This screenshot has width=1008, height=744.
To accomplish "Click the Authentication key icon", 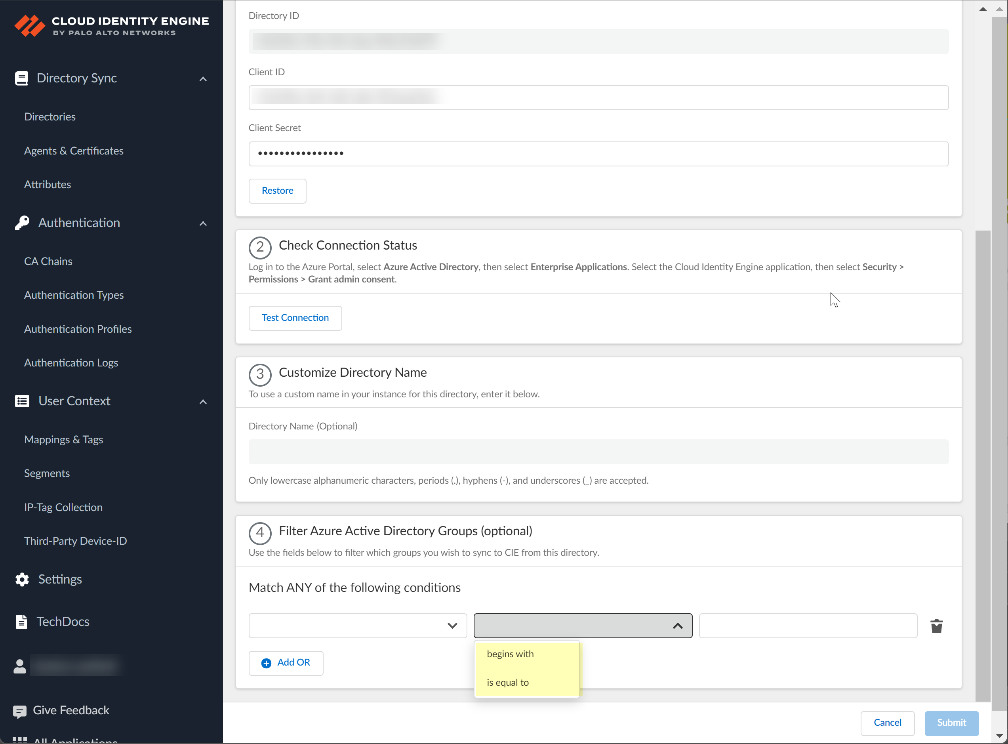I will point(22,223).
